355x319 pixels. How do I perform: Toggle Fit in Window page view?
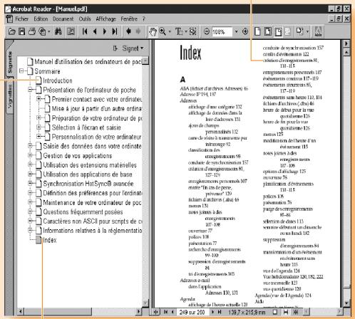(268, 31)
